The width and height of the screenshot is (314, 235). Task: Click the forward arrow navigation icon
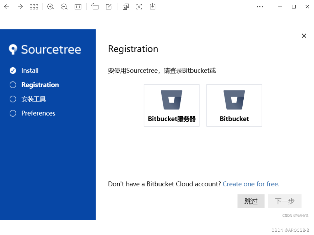20,7
